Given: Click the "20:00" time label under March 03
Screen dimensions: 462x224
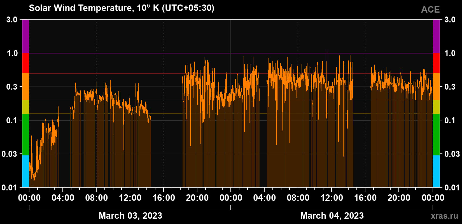Looking at the screenshot, I should click(197, 198).
